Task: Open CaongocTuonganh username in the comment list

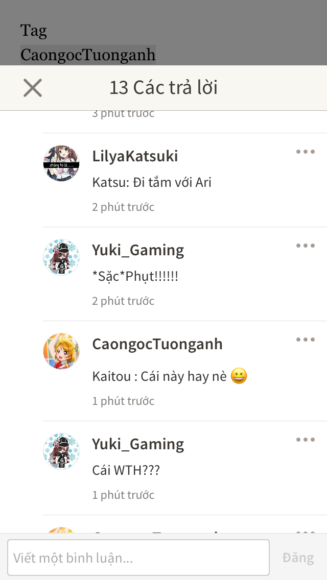Action: (x=157, y=344)
